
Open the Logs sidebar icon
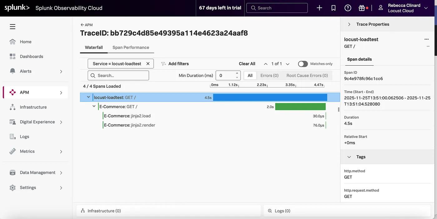tap(12, 137)
